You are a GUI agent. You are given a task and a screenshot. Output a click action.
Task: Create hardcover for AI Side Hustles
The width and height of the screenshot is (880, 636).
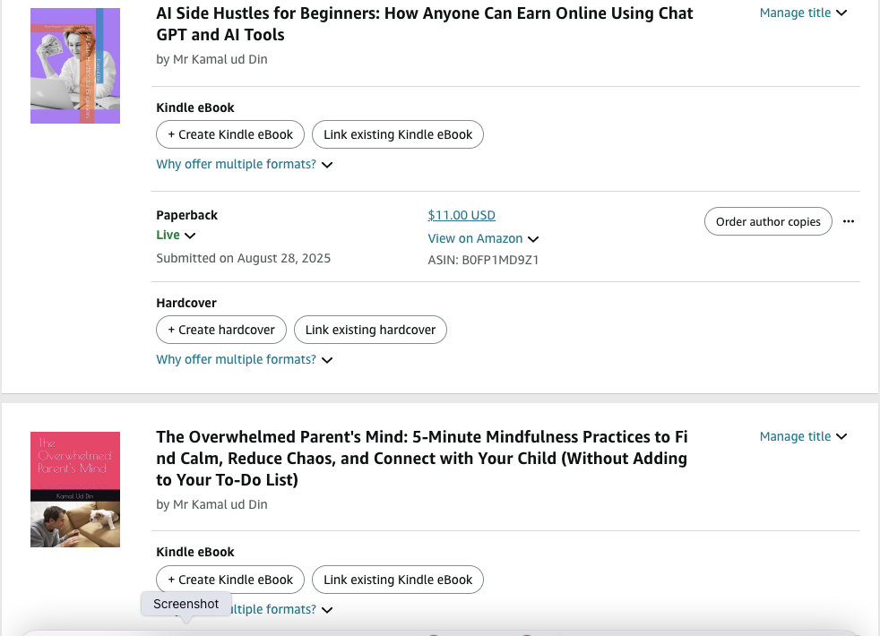coord(221,330)
